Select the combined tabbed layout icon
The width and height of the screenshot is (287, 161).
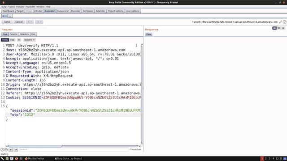coord(283,28)
